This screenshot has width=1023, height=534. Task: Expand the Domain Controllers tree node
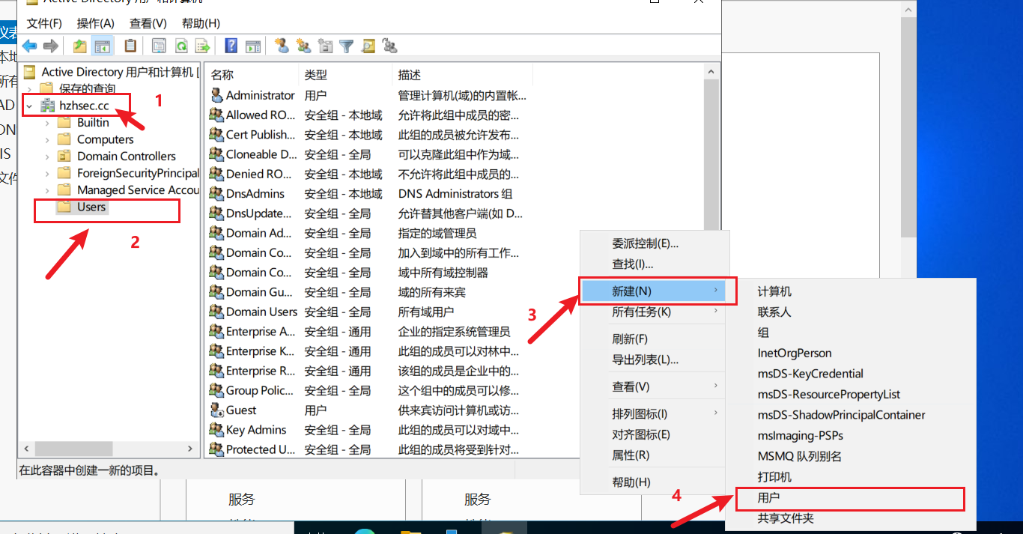click(47, 157)
